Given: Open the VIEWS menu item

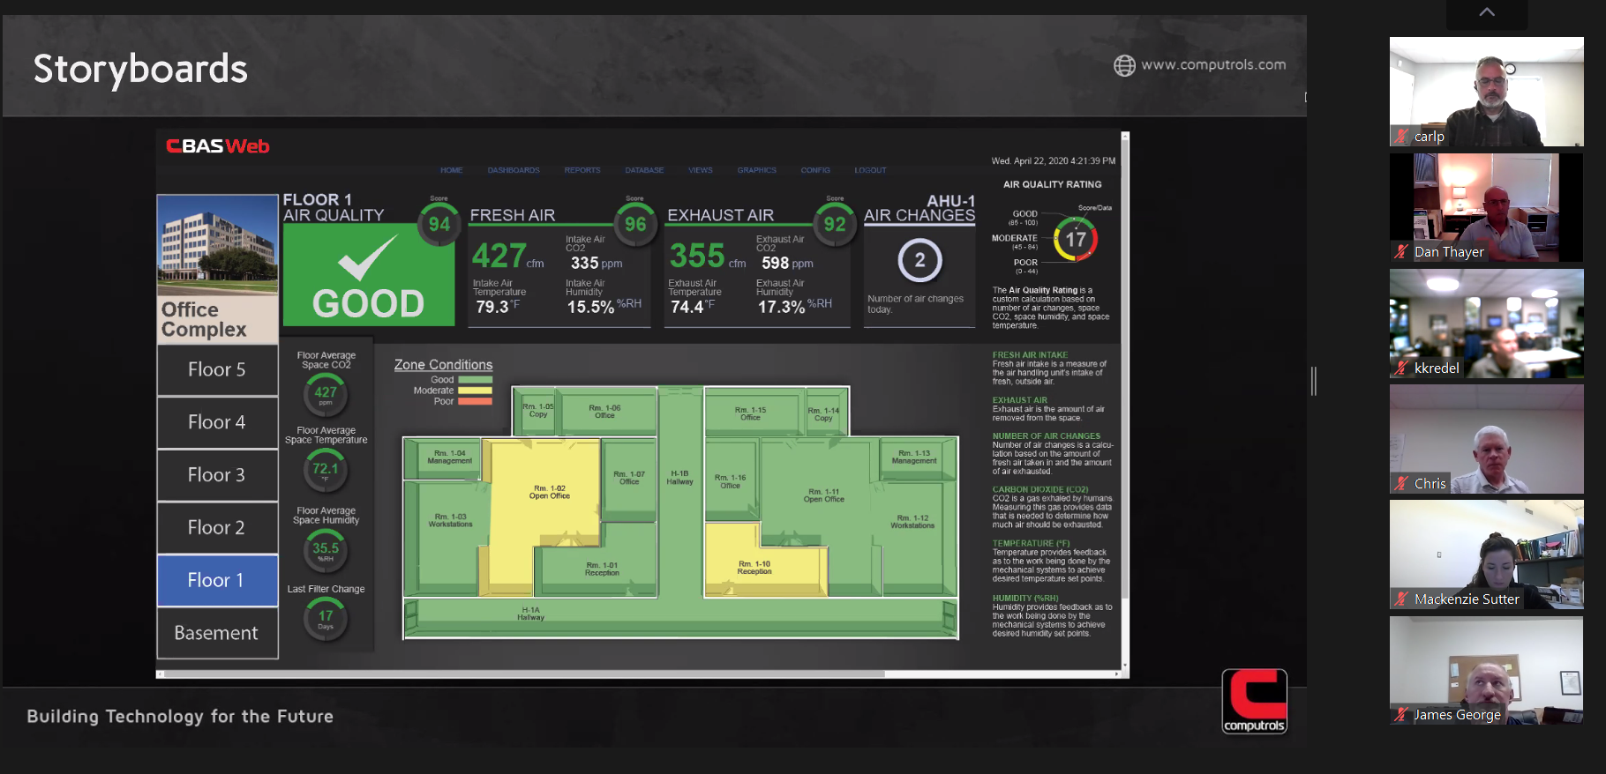Looking at the screenshot, I should tap(701, 170).
